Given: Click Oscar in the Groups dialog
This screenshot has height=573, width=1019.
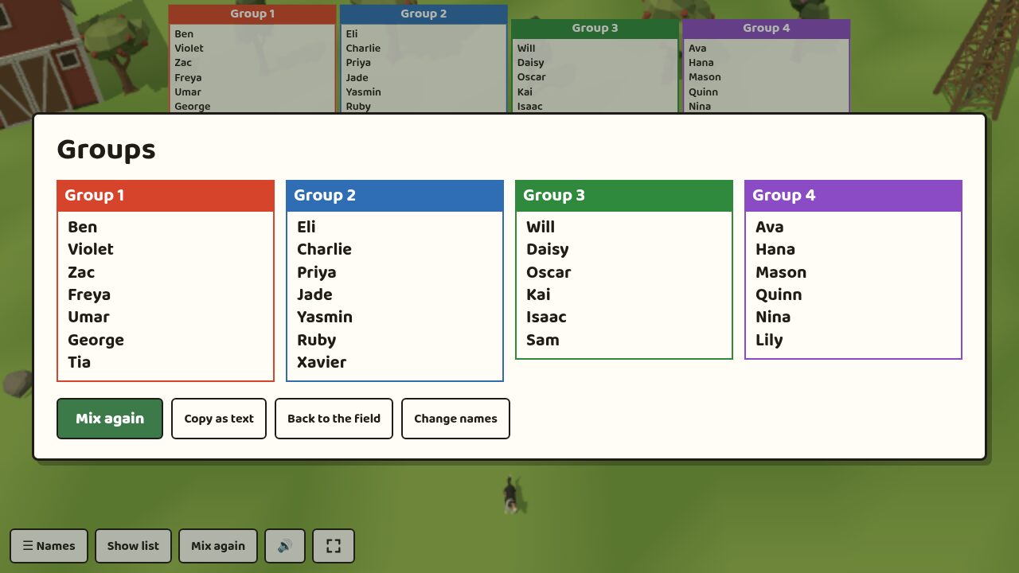Looking at the screenshot, I should click(x=549, y=272).
